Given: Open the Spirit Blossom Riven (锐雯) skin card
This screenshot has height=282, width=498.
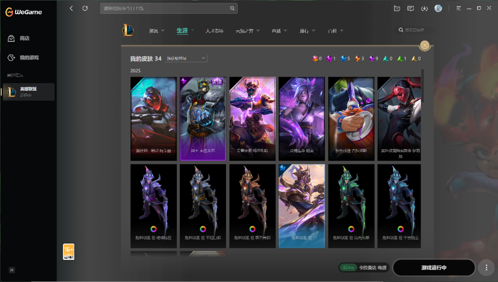Looking at the screenshot, I should 302,119.
